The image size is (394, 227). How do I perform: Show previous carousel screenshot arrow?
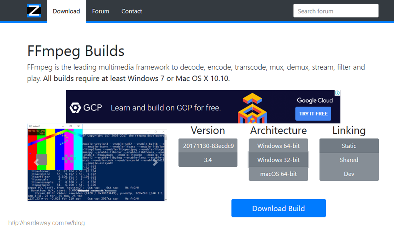click(x=37, y=162)
